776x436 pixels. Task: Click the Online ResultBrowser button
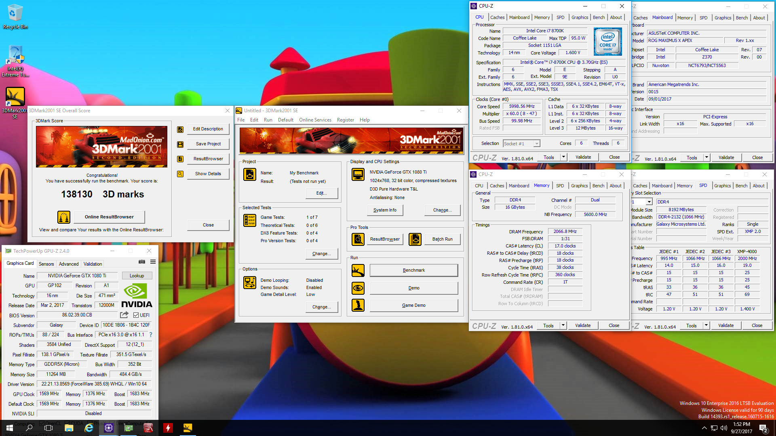click(109, 217)
